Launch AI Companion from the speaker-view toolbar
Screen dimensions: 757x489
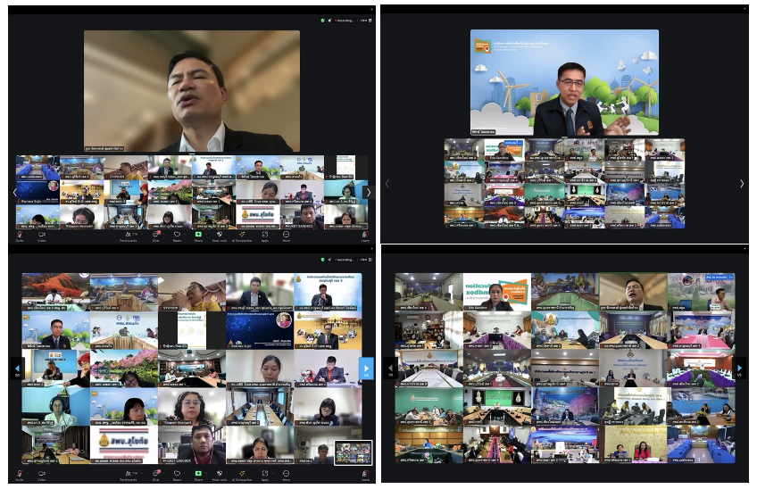[242, 236]
